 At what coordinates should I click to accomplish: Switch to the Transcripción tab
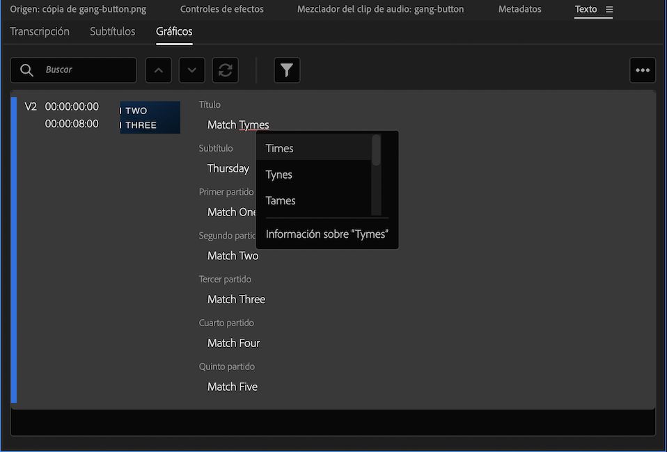pyautogui.click(x=40, y=31)
